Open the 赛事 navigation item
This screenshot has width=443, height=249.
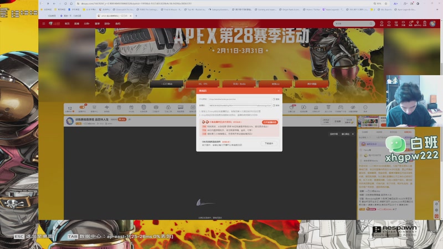(97, 24)
